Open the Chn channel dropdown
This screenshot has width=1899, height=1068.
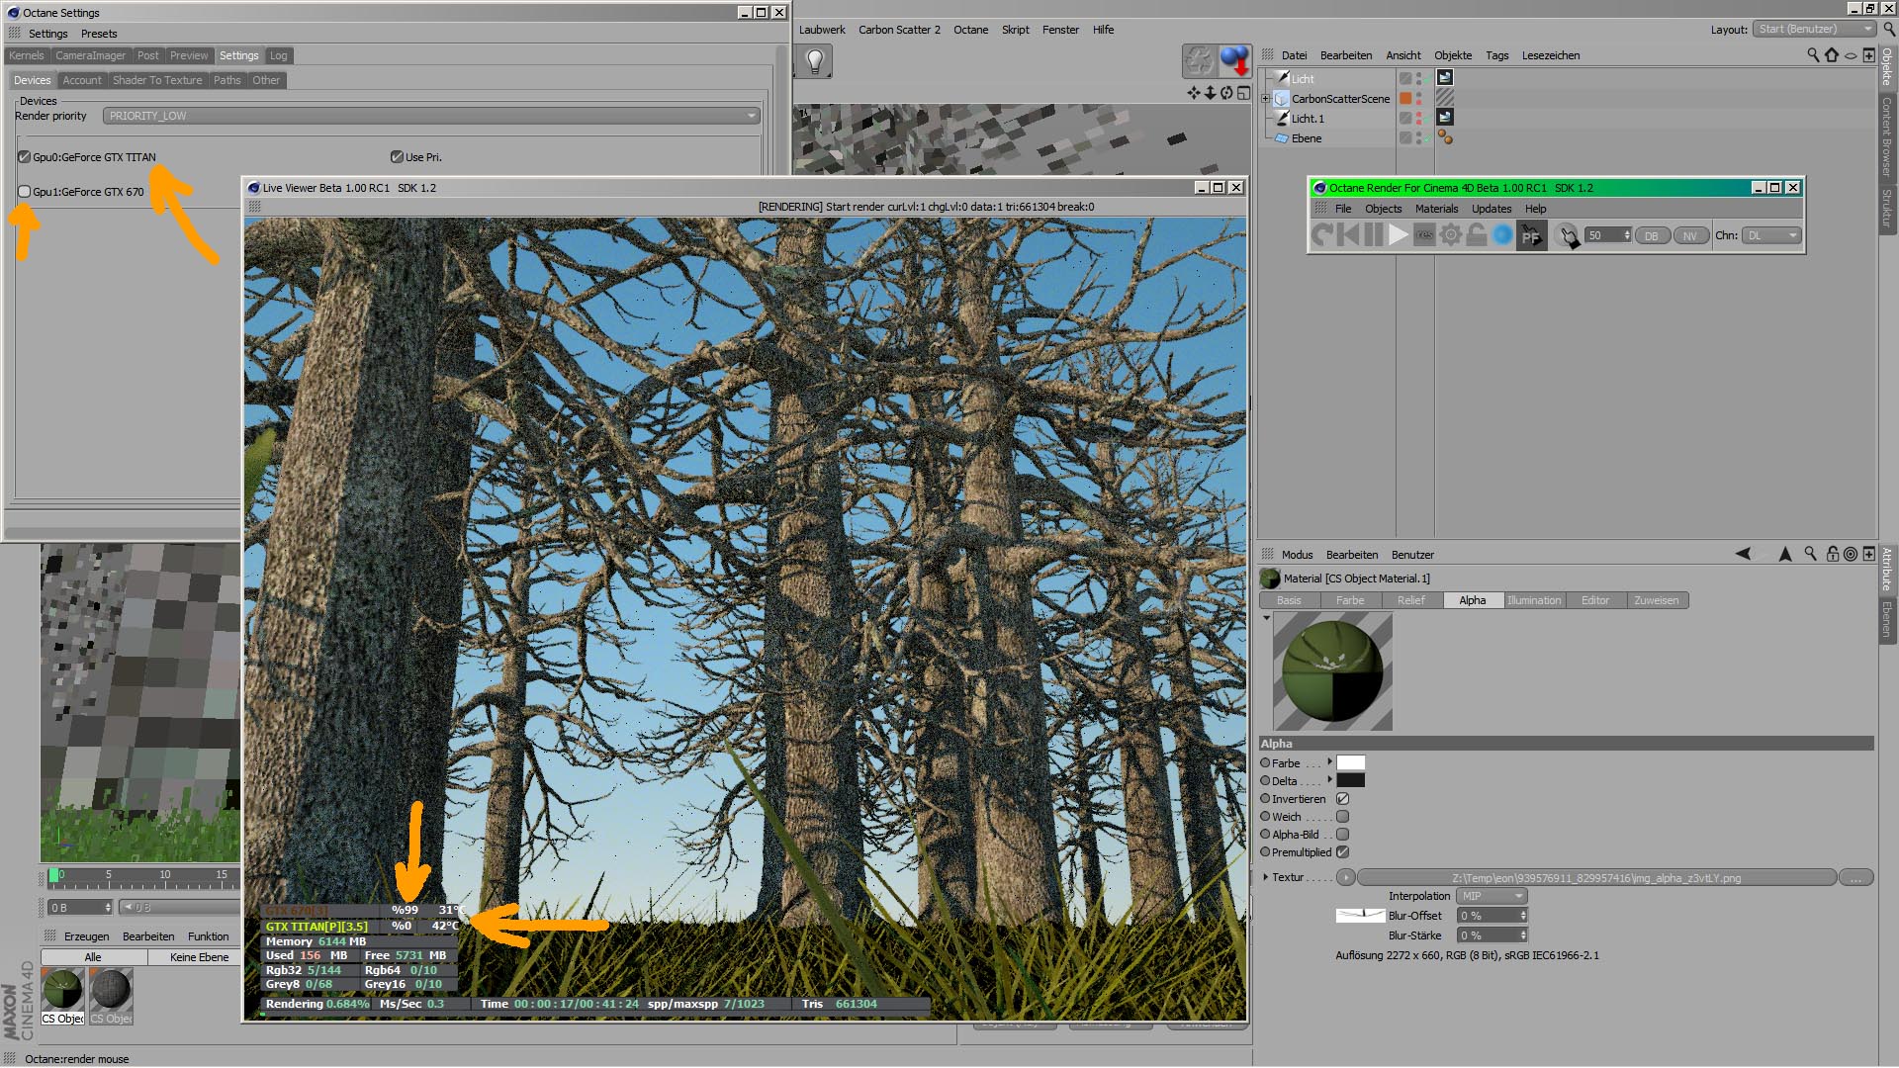click(1771, 235)
